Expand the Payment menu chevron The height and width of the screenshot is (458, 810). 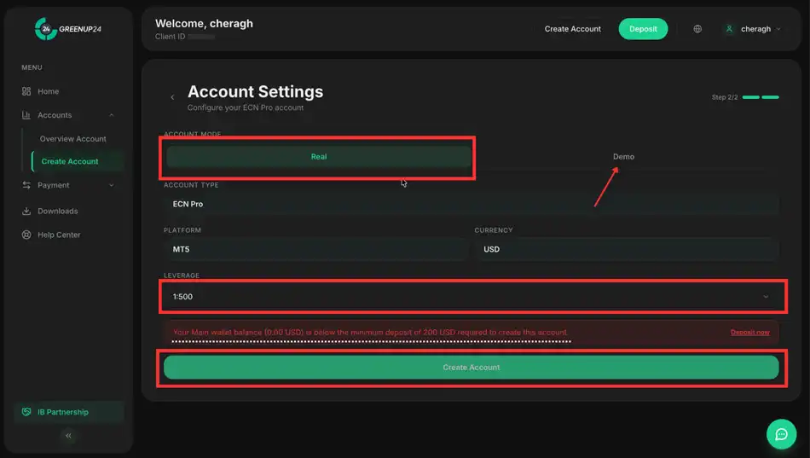112,185
